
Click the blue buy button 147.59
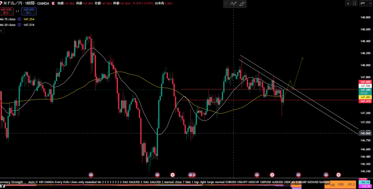click(28, 11)
